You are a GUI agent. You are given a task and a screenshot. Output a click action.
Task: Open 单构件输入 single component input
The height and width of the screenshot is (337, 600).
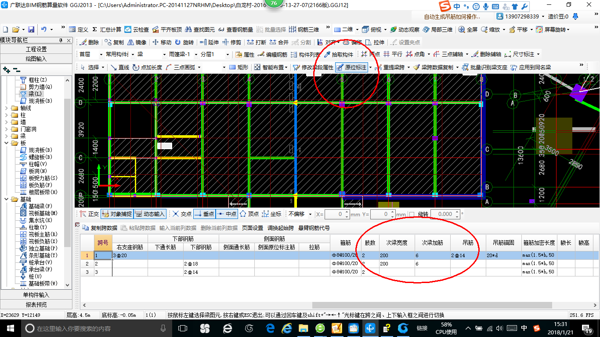tap(36, 295)
